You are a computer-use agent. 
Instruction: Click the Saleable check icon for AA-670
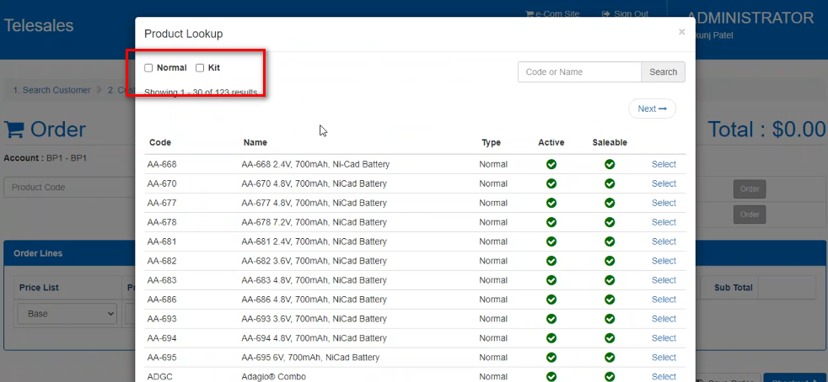(x=610, y=183)
